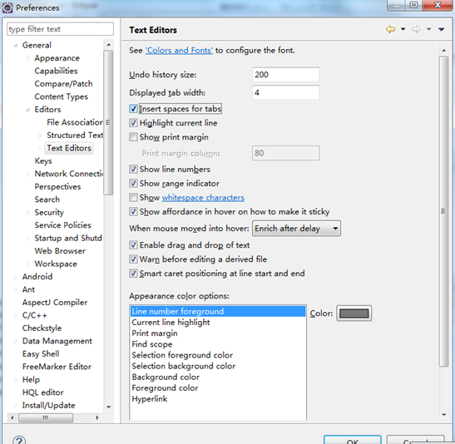Click the back navigation arrow icon
This screenshot has width=455, height=444.
click(390, 29)
